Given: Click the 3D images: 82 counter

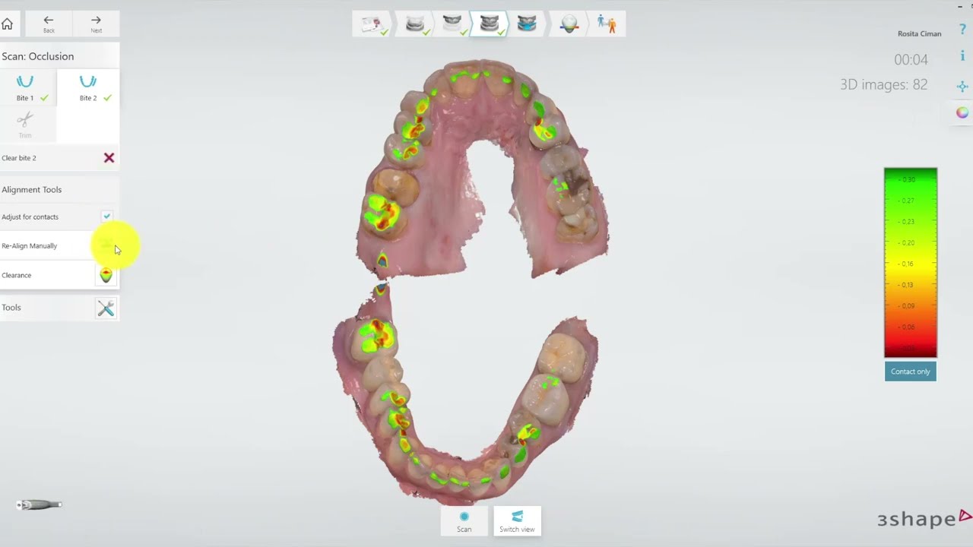Looking at the screenshot, I should [x=883, y=85].
